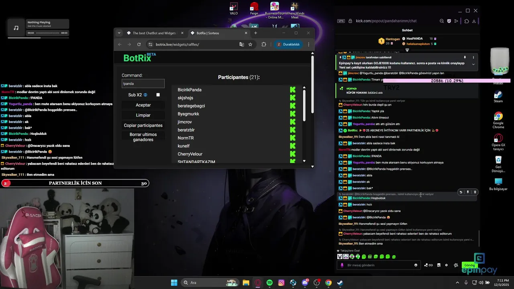Open the Kick chat shop icon
The height and width of the screenshot is (289, 514).
click(439, 265)
